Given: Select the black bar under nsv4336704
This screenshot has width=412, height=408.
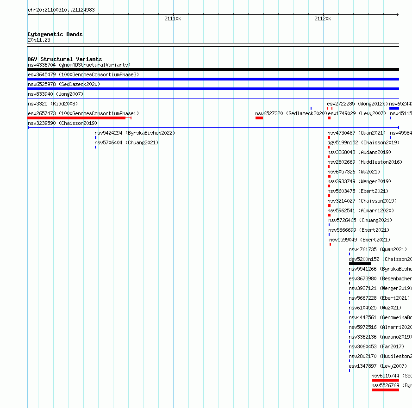Looking at the screenshot, I should tap(213, 69).
